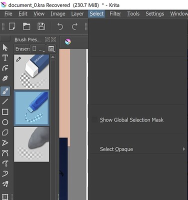Create a new document from the toolbar
Screen dimensions: 188x200
(12, 26)
